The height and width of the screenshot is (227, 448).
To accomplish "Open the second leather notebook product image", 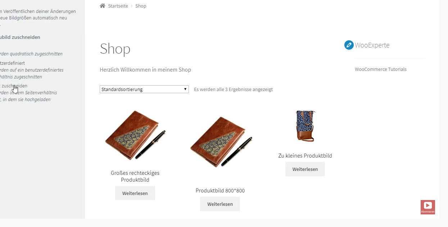I will (220, 141).
